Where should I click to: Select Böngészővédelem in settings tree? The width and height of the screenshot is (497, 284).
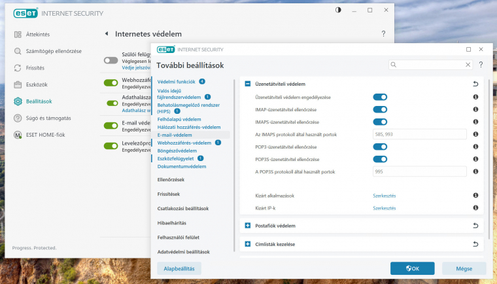pyautogui.click(x=177, y=151)
